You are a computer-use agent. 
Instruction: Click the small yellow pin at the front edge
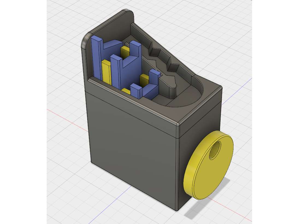(126, 91)
